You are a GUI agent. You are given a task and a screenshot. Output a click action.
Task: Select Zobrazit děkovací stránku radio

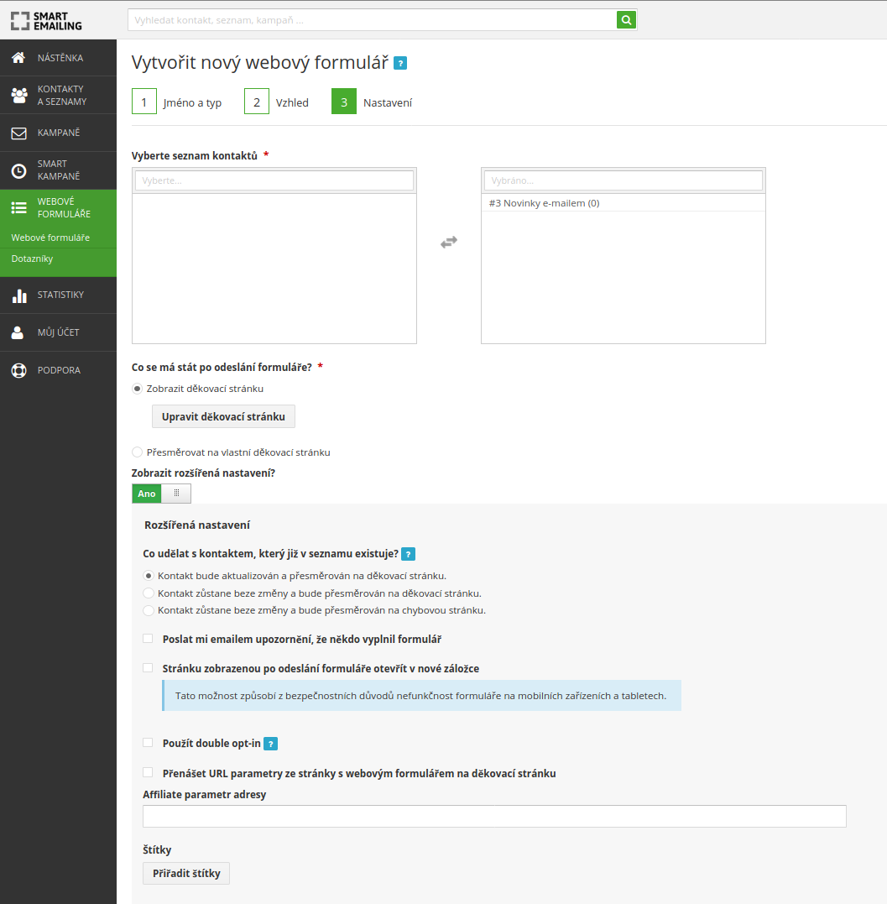(x=137, y=389)
